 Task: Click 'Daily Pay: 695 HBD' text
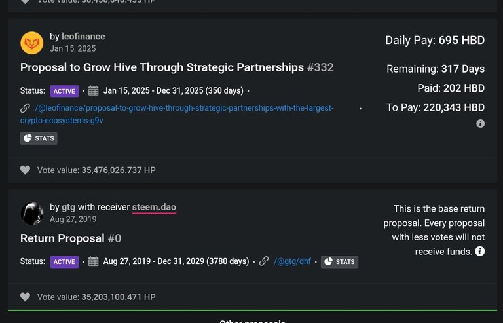[x=435, y=41]
